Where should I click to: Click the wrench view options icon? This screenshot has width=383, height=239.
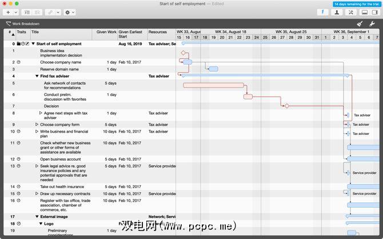point(372,23)
